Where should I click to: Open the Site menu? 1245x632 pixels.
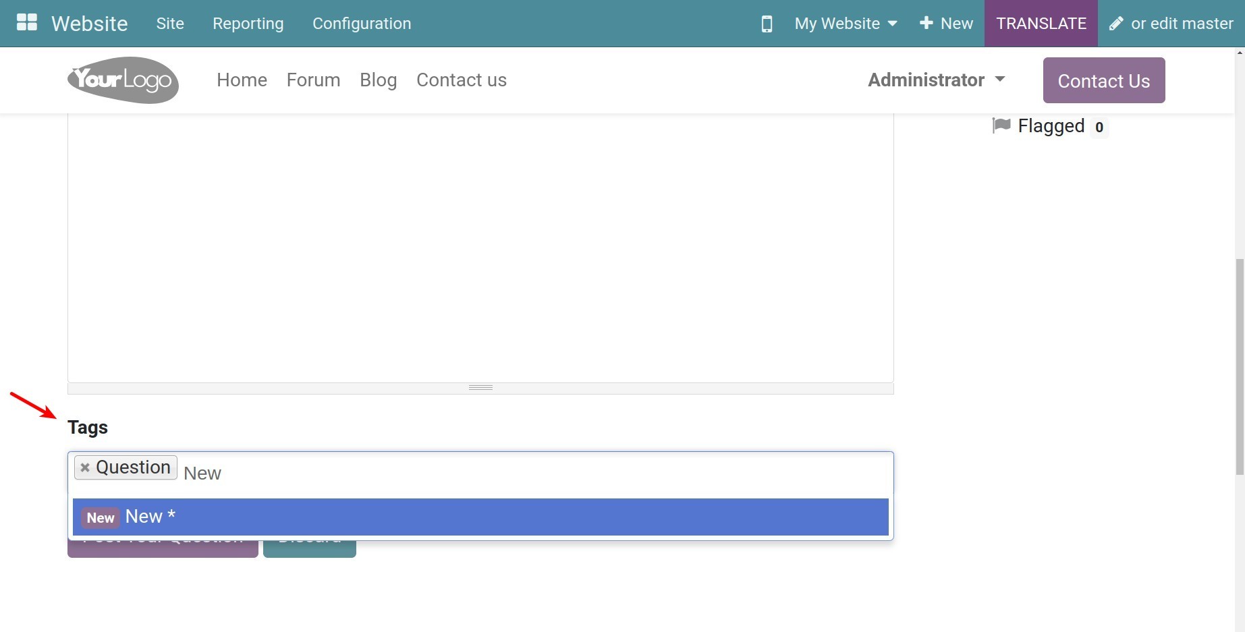pos(170,24)
